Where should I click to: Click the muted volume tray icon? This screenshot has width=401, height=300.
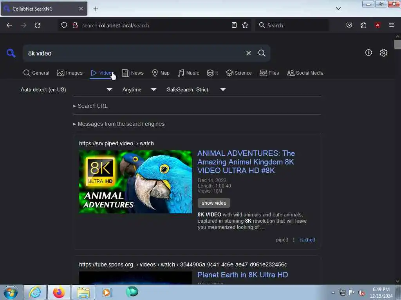click(361, 293)
